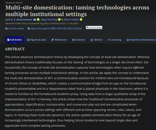Click the Research Article label
156x130 pixels.
pyautogui.click(x=14, y=3)
